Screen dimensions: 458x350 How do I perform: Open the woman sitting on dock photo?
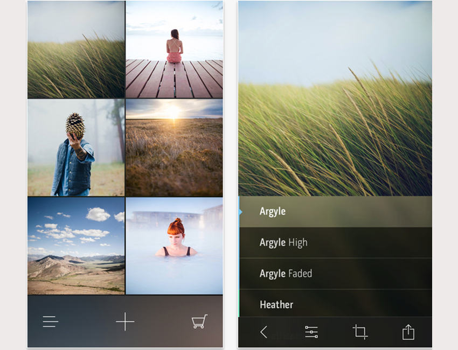point(174,50)
